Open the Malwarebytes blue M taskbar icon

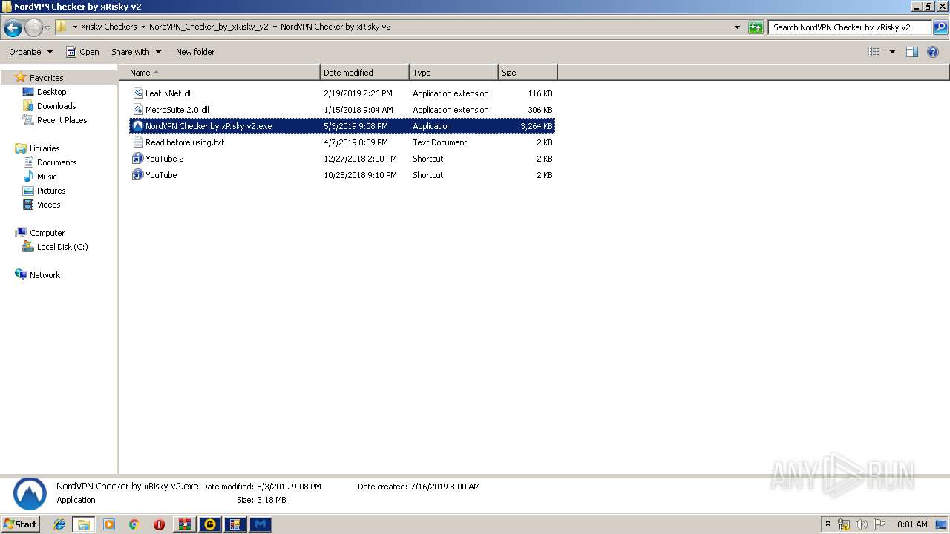tap(261, 524)
